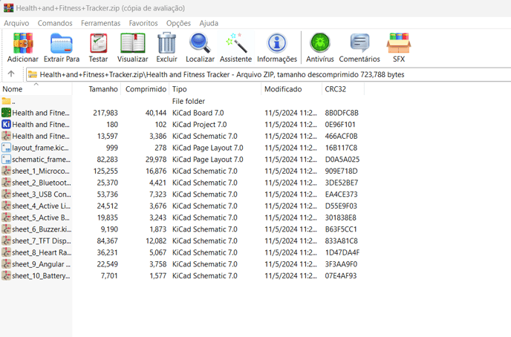
Task: Sort files by Modificado column header
Action: click(x=291, y=89)
